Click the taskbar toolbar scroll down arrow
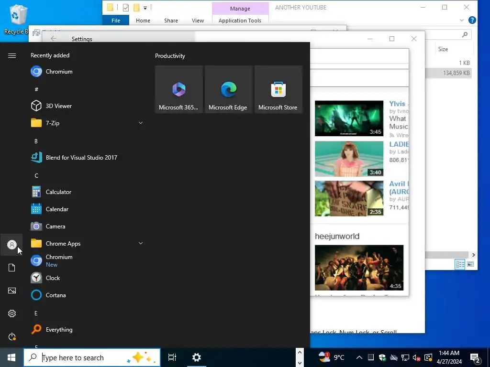 tap(300, 363)
